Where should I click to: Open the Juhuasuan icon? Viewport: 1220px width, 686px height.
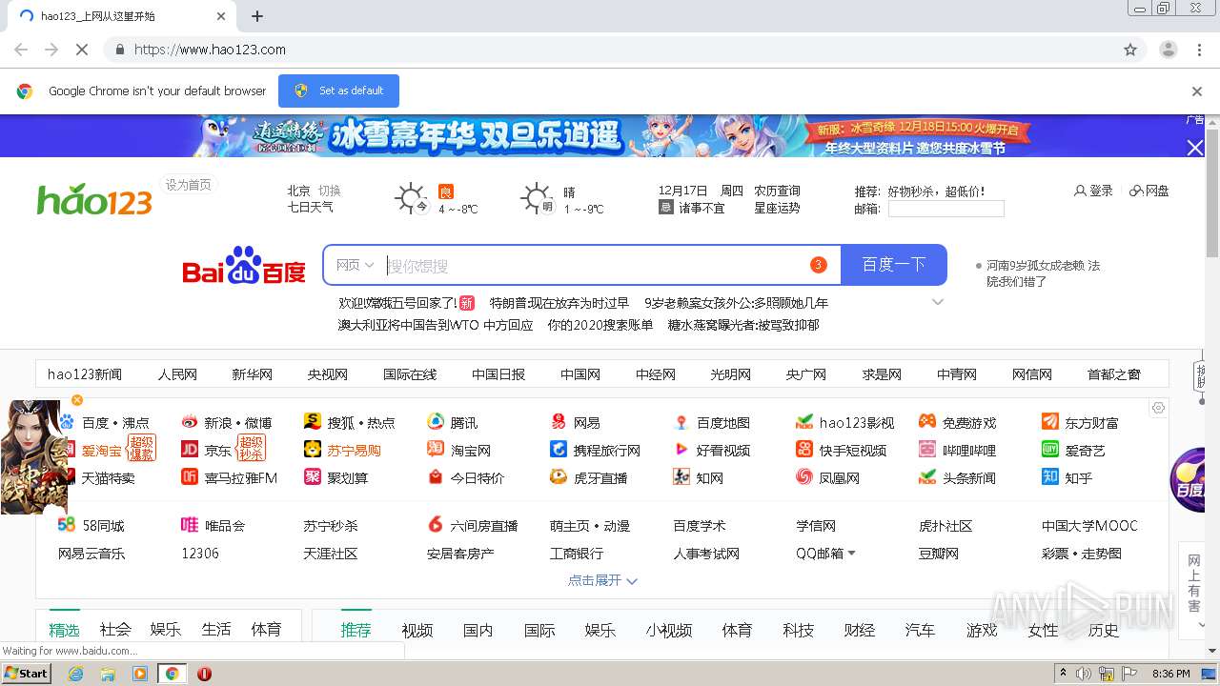[x=313, y=477]
